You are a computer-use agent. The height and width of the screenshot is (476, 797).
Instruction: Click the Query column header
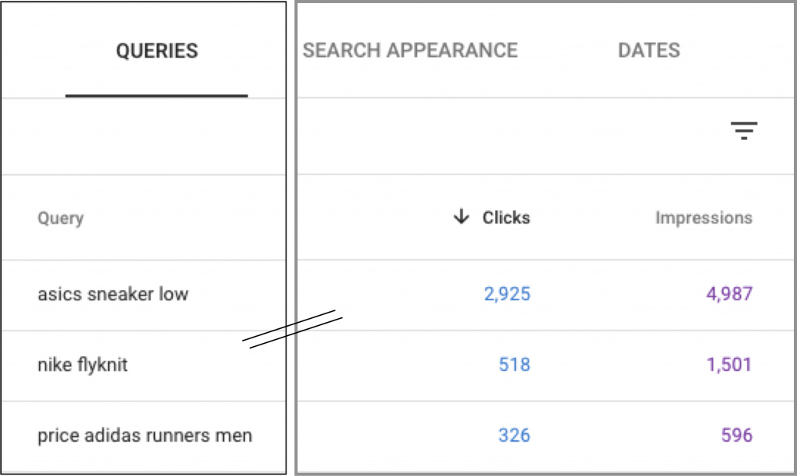[61, 218]
